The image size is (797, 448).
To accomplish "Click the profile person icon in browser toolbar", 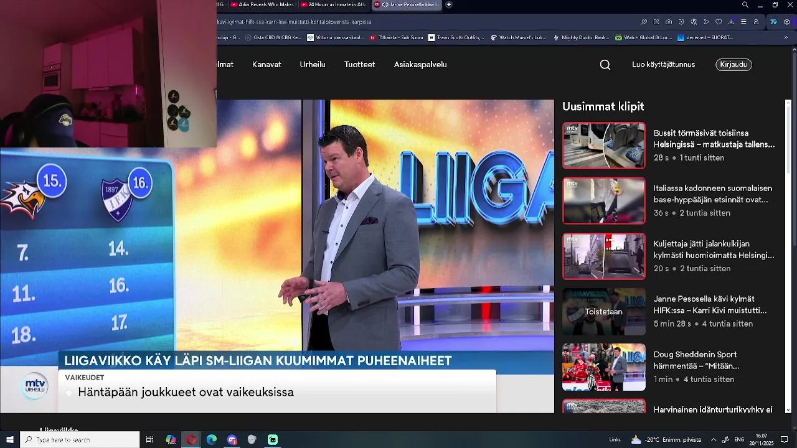I will [756, 22].
